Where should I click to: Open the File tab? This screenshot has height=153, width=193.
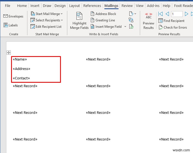7,6
